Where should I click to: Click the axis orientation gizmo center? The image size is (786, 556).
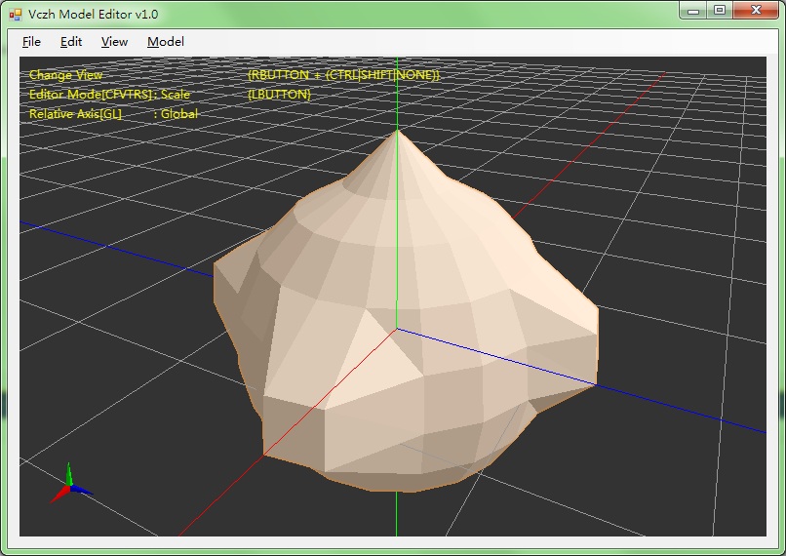[69, 488]
